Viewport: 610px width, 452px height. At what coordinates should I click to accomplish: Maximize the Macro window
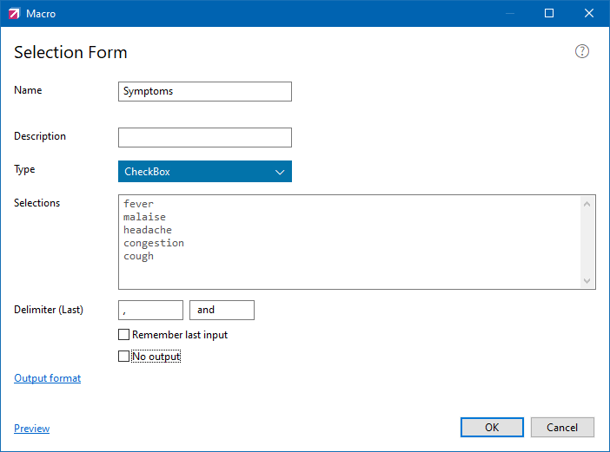click(x=549, y=13)
